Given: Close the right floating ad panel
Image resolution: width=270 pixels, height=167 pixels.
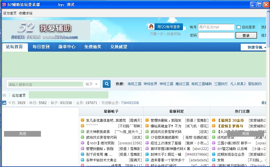Looking at the screenshot, I should coord(245,134).
